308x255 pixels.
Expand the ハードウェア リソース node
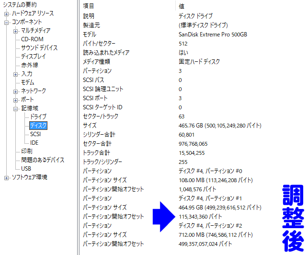[7, 14]
